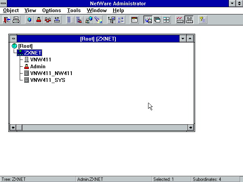Screen dimensions: 243x182
Task: Click the [Root] (ZXNET) window title bar
Action: pos(98,39)
